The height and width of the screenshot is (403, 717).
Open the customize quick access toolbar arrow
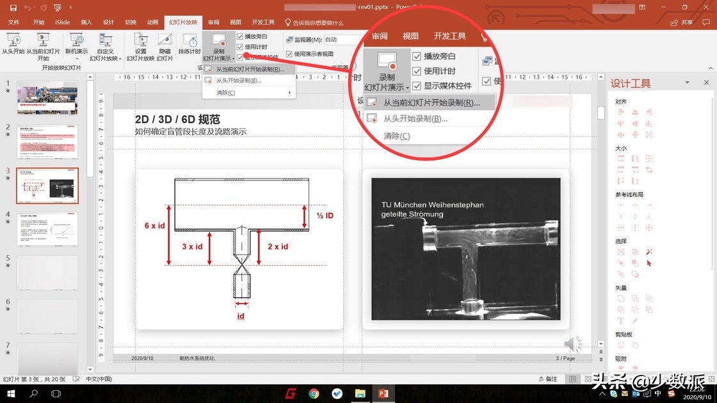(x=71, y=8)
